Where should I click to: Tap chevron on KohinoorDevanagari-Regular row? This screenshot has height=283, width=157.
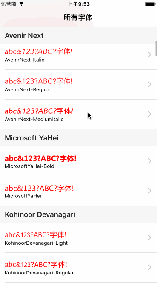pyautogui.click(x=150, y=267)
